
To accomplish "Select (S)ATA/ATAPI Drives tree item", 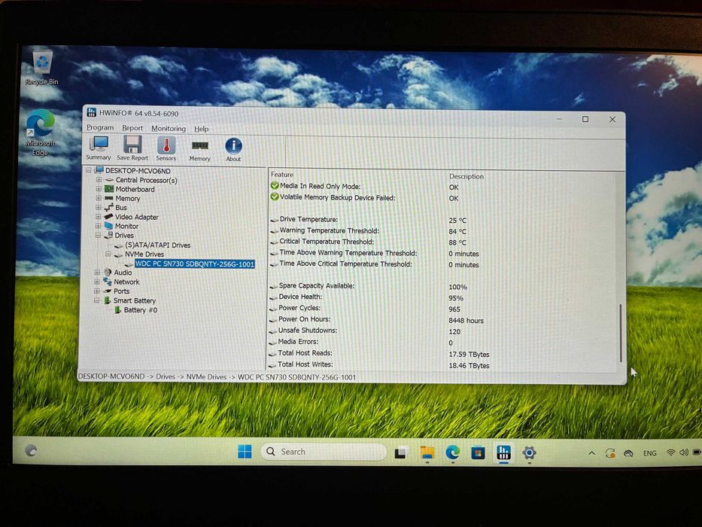I will coord(157,245).
